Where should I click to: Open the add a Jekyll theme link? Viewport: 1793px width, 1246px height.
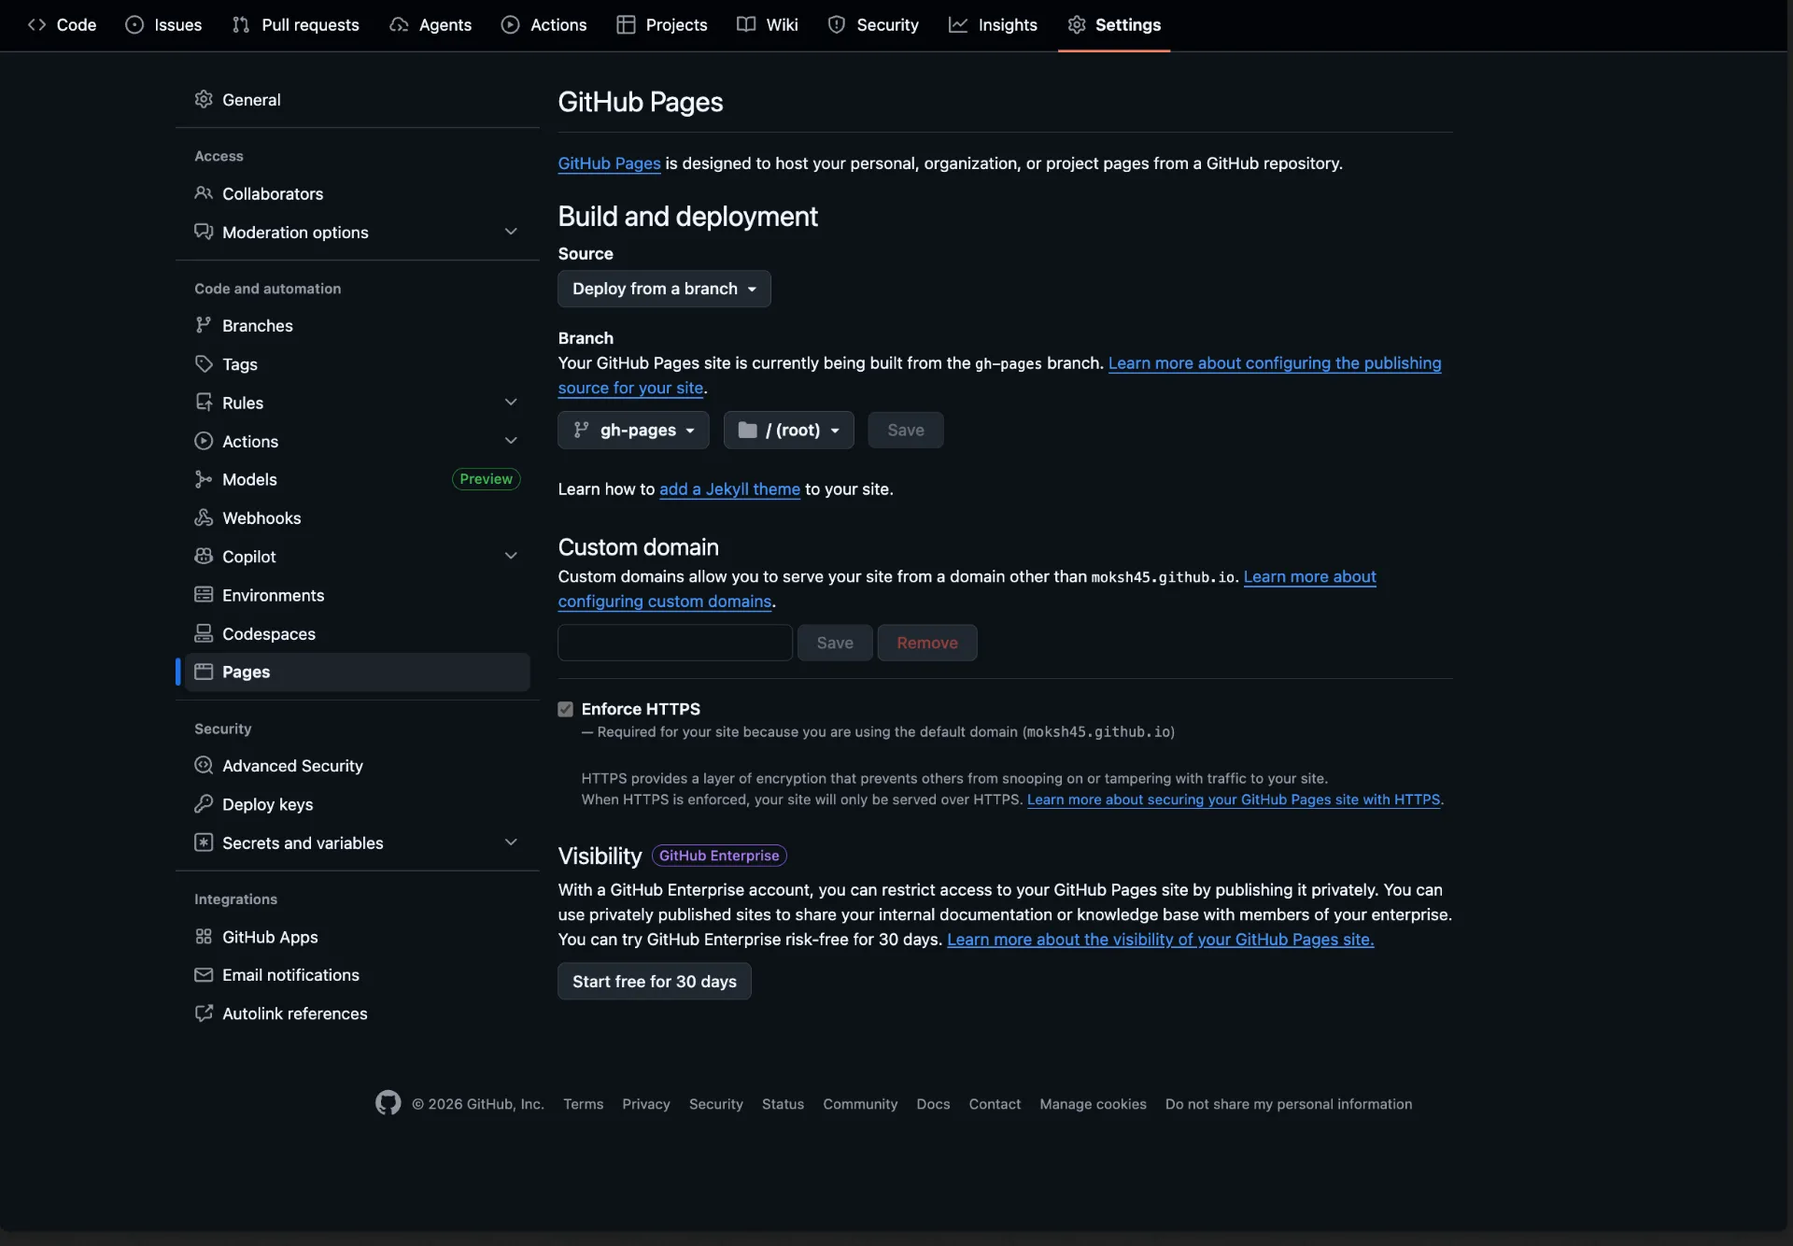click(729, 488)
